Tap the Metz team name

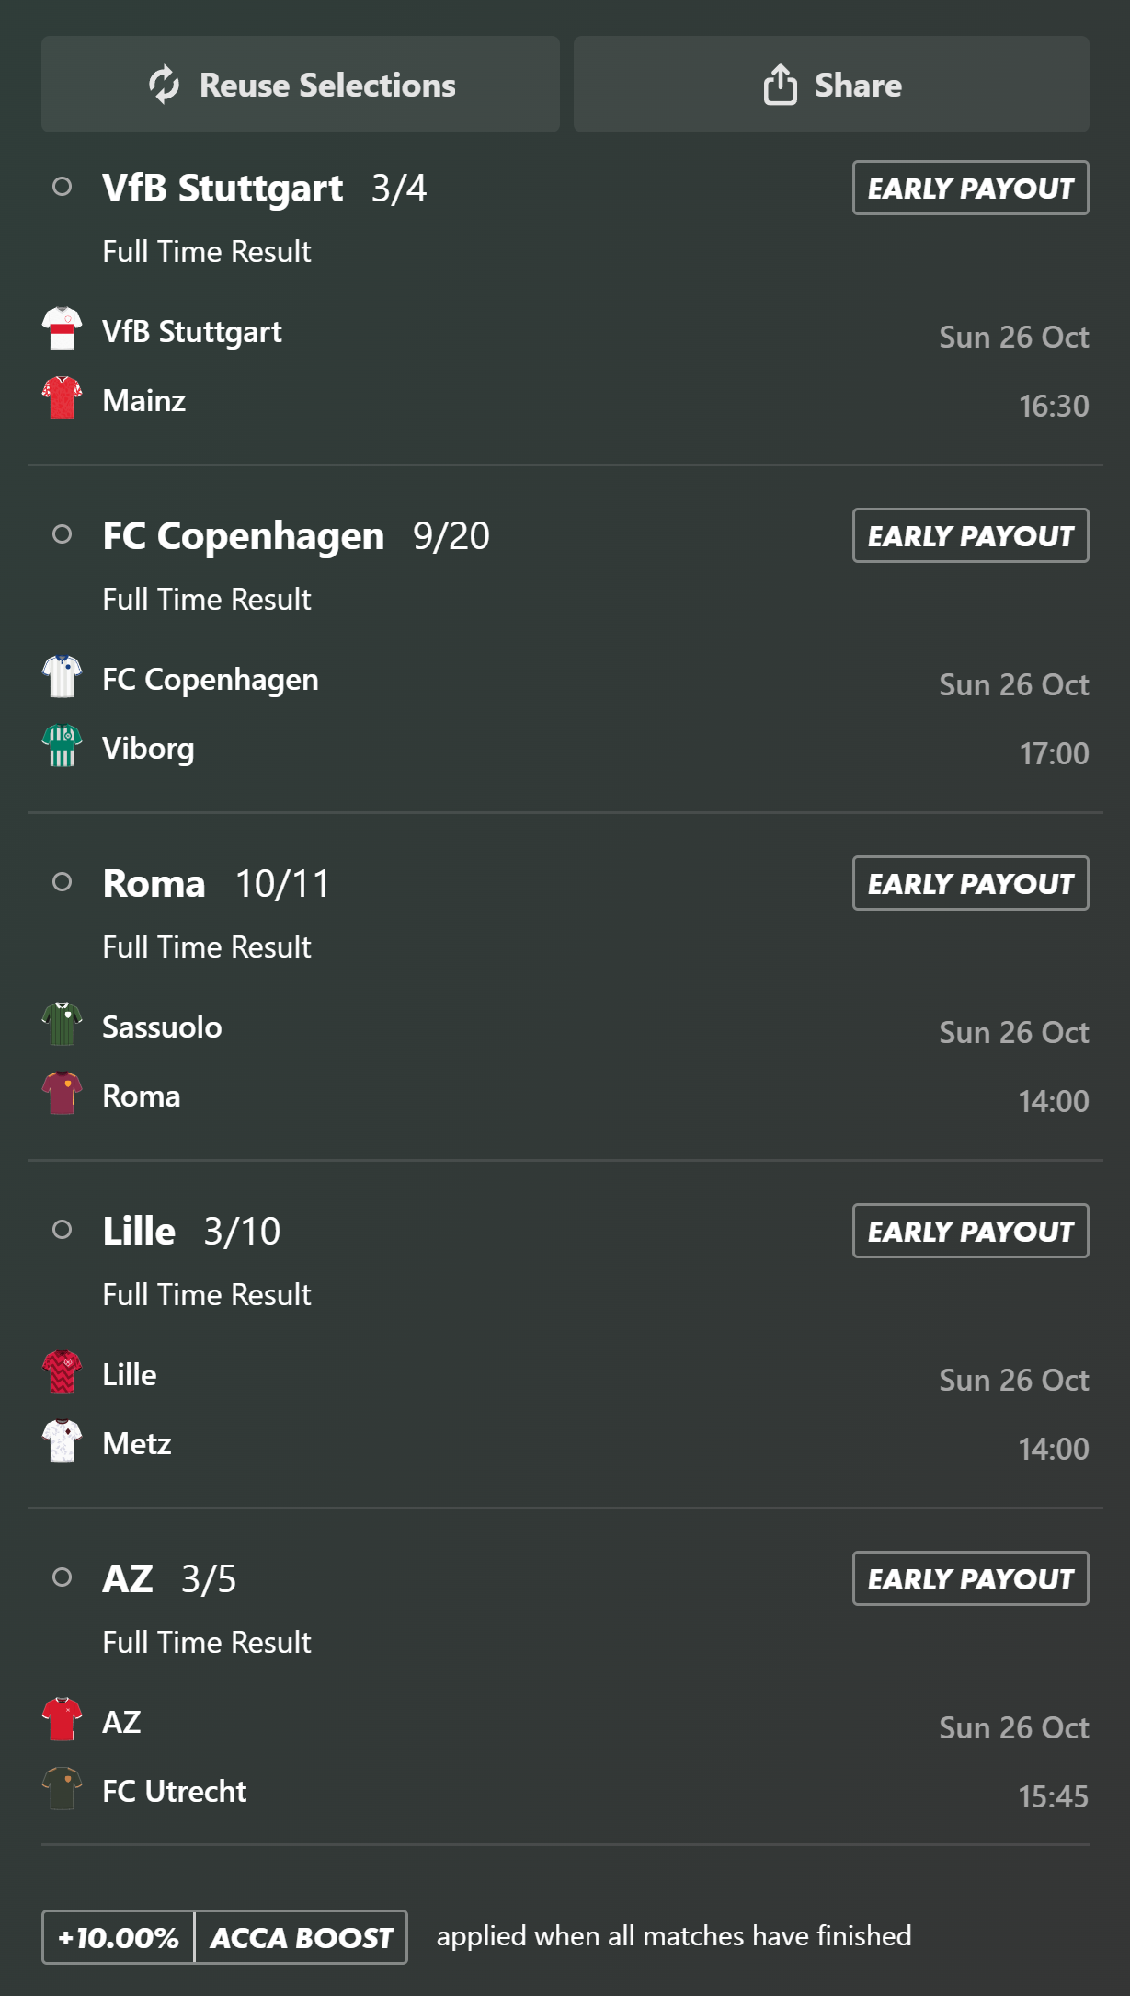[x=137, y=1444]
